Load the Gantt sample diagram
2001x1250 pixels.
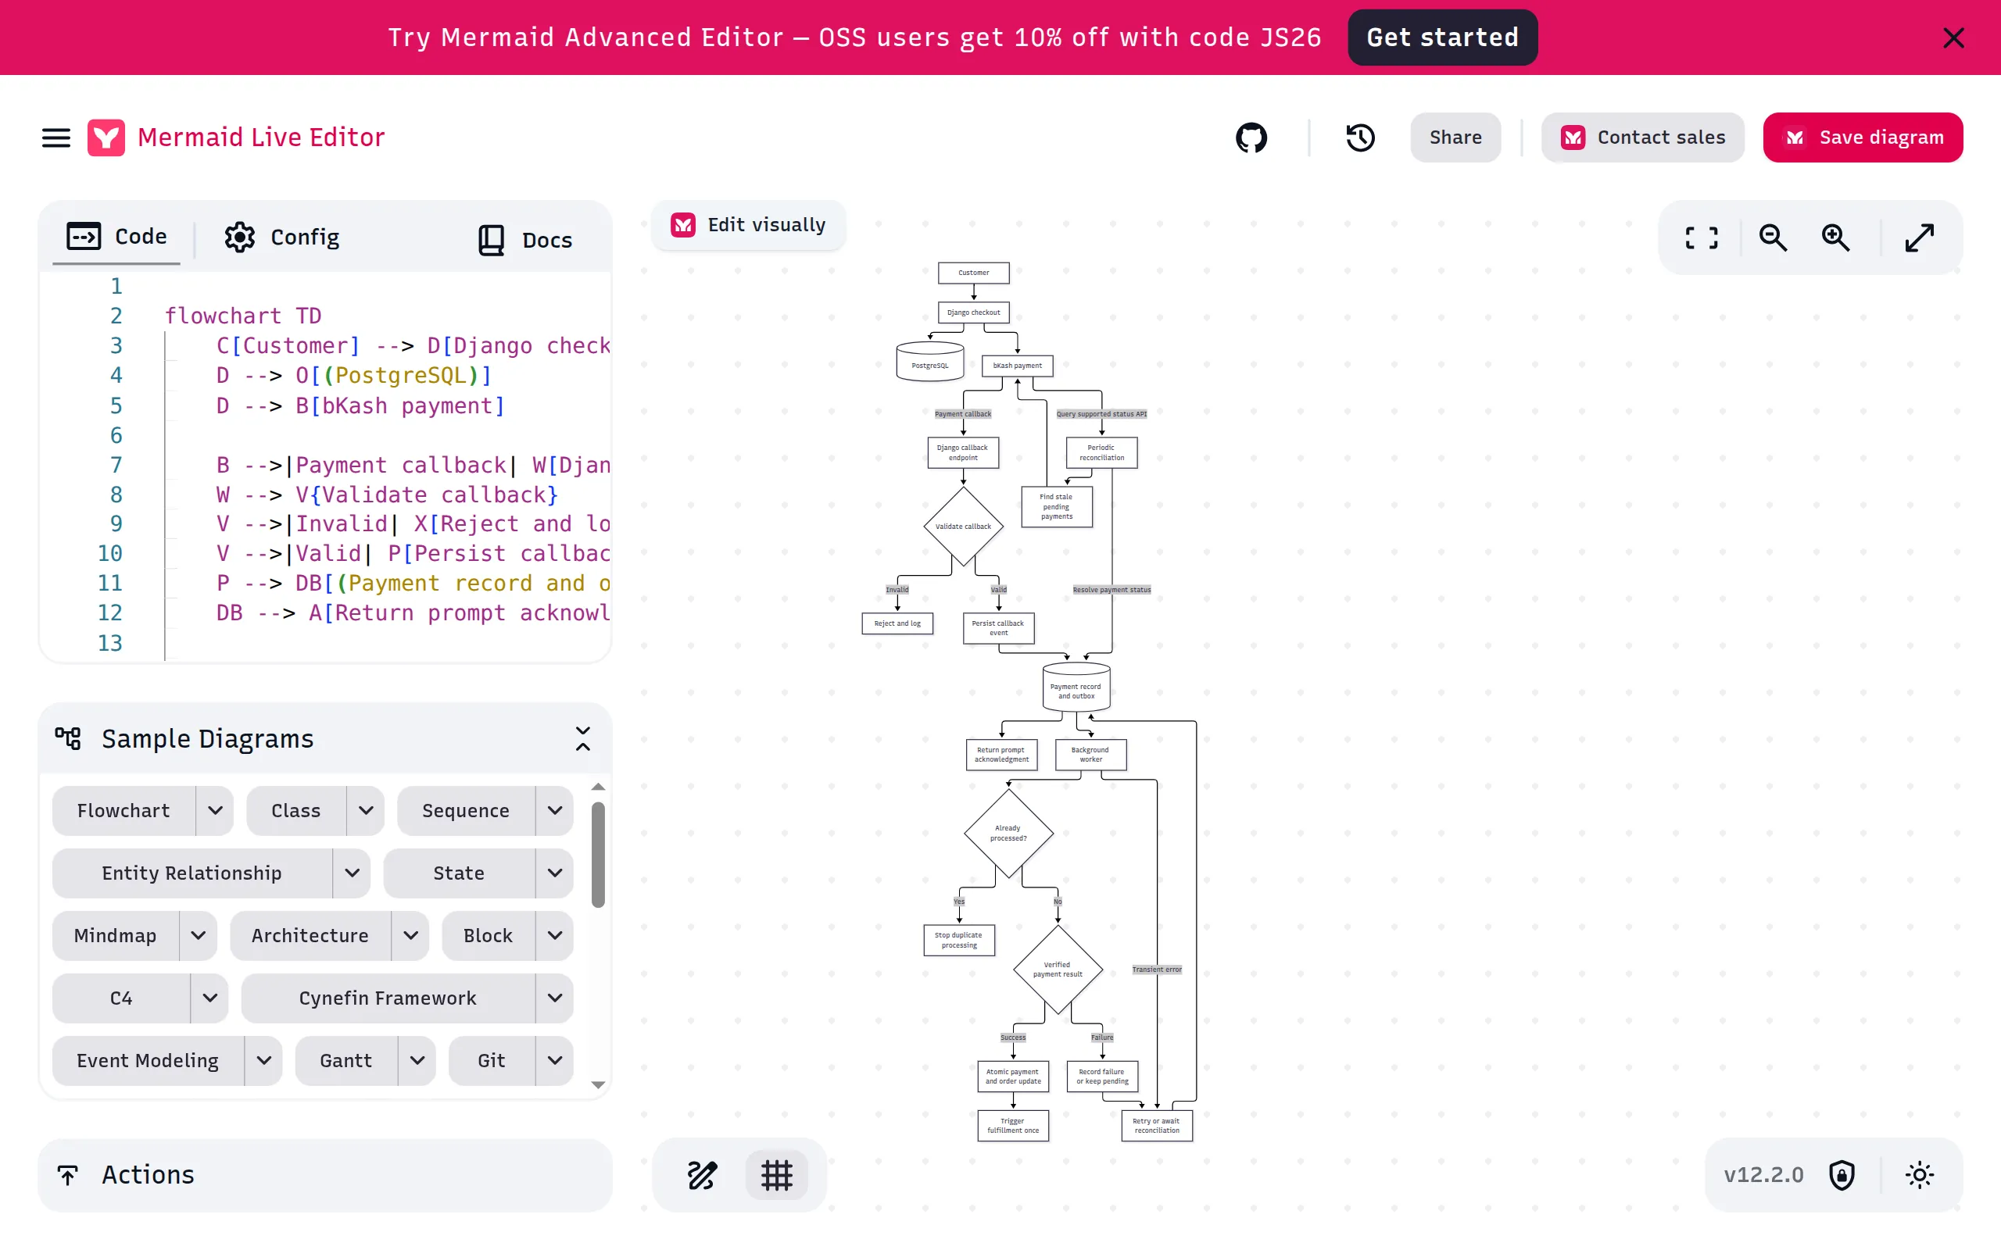tap(345, 1061)
